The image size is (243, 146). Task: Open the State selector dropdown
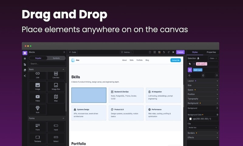213,58
